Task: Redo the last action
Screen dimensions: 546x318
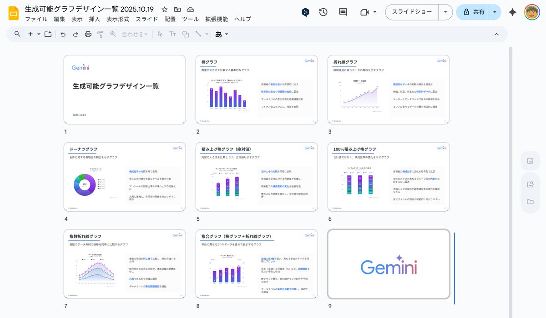Action: (x=76, y=34)
